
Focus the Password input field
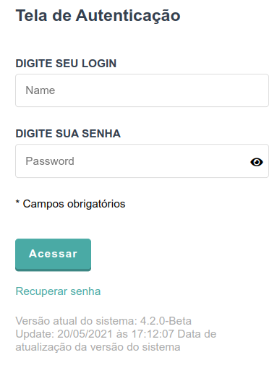point(142,161)
